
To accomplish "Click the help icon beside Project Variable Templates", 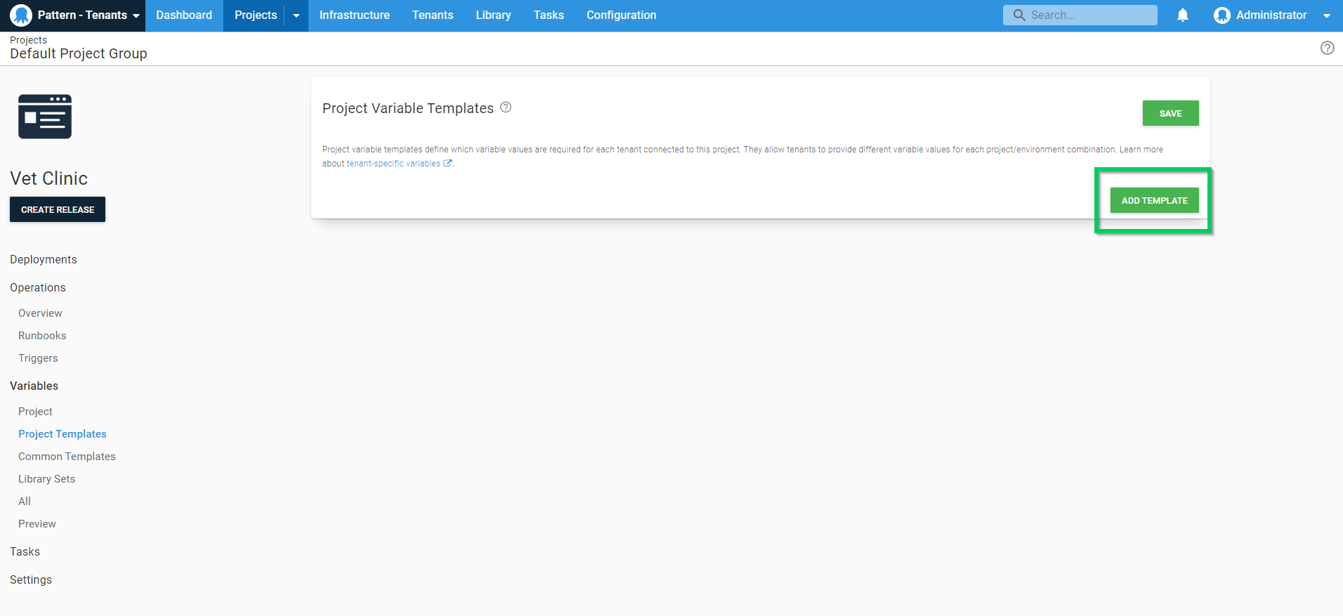I will (x=506, y=107).
